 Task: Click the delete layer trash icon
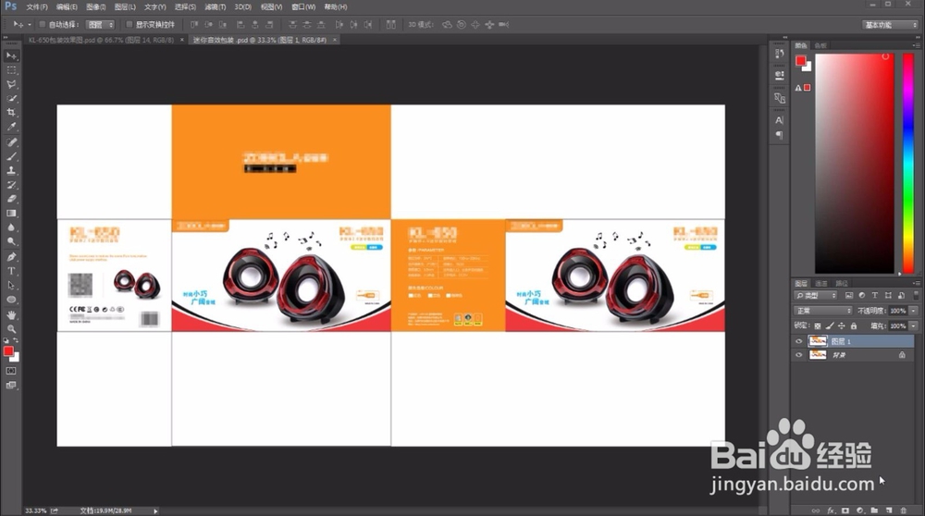point(903,510)
